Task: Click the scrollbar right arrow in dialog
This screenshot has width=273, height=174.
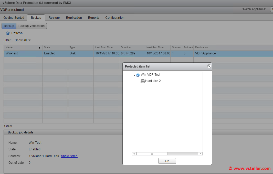Action: [200, 154]
